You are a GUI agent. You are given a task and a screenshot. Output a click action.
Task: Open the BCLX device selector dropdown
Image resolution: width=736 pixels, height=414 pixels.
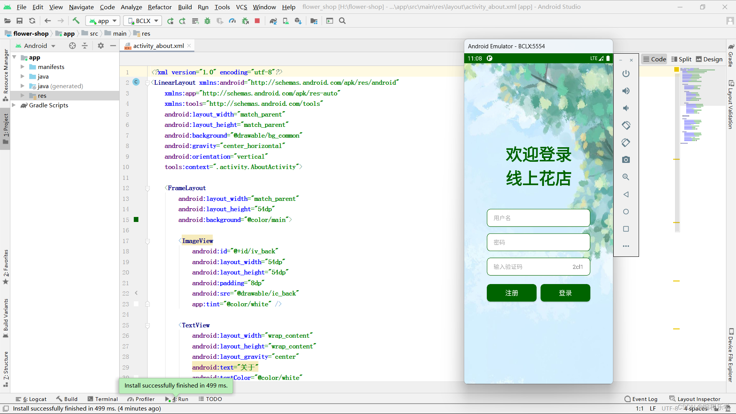(x=143, y=21)
